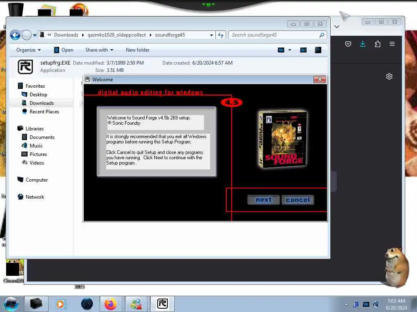Click the flag icon in system tray
Viewport: 417px width, 312px height.
tap(356, 304)
